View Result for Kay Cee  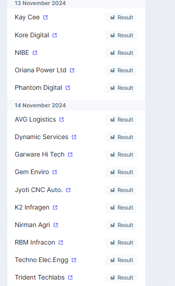[x=121, y=18]
